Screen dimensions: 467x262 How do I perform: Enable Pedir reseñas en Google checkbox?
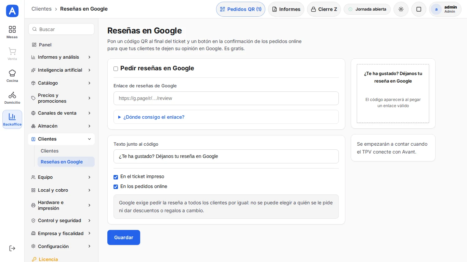click(116, 69)
